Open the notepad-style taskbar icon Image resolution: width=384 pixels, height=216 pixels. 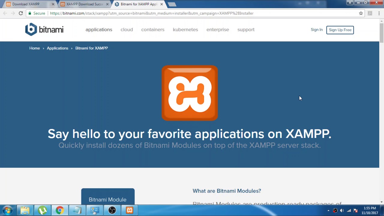[77, 210]
